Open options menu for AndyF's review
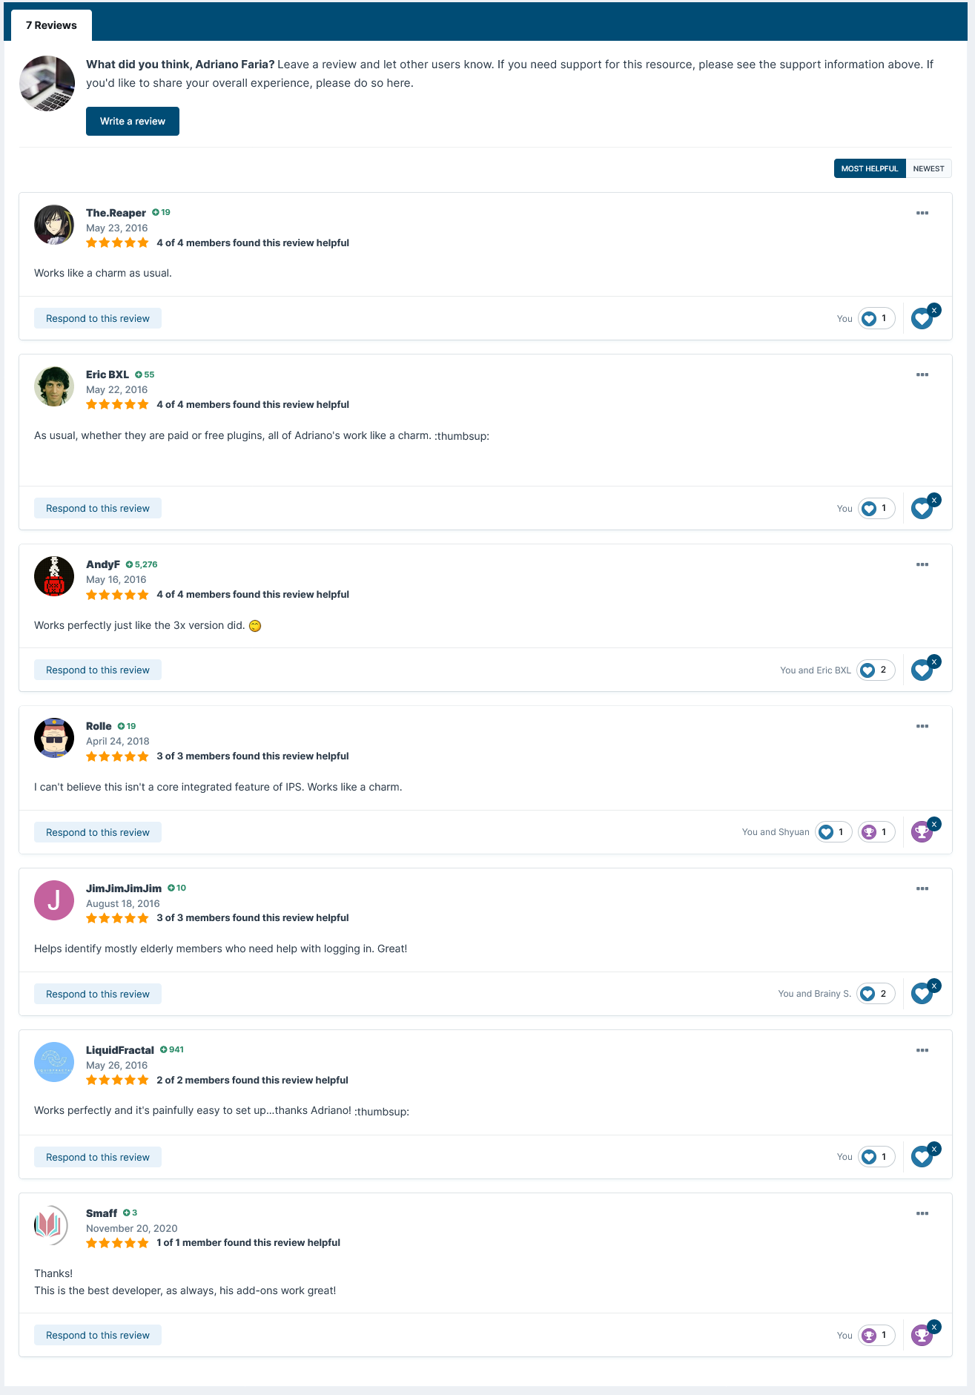The height and width of the screenshot is (1395, 975). point(922,564)
